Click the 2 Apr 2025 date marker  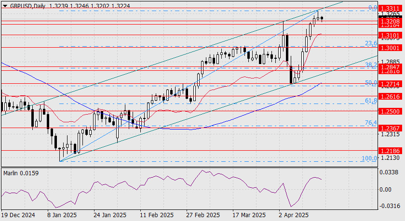click(294, 215)
